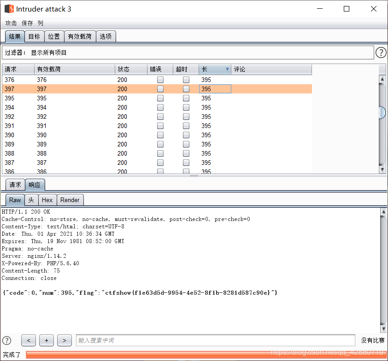Toggle error checkbox for request 376
Viewport: 388px width, 361px height.
(x=160, y=80)
